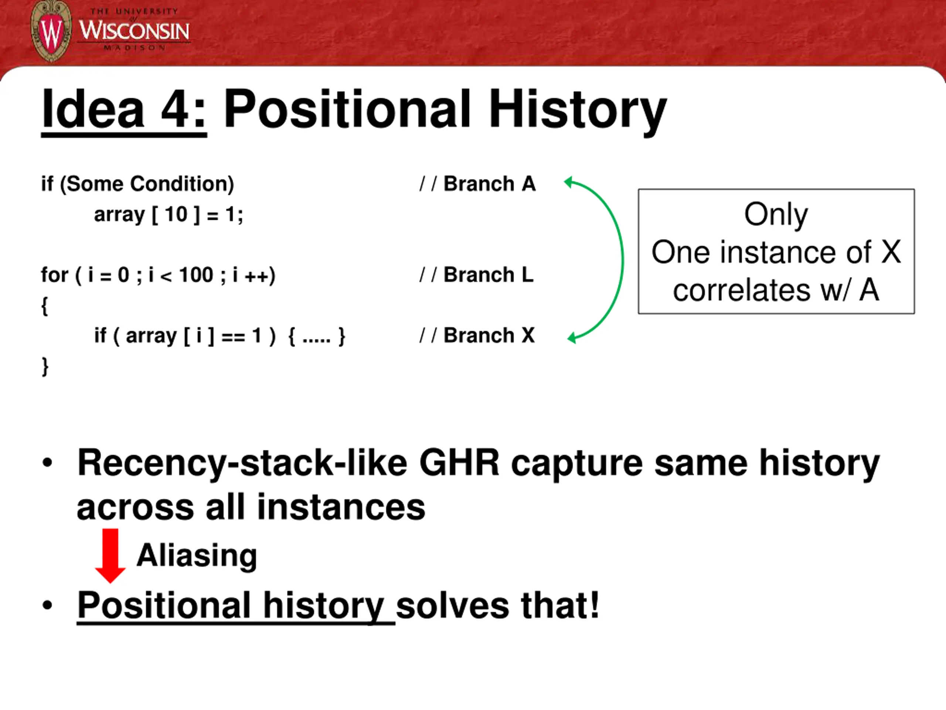
Task: Click the green arrowhead pointing at Branch A
Action: pos(569,182)
